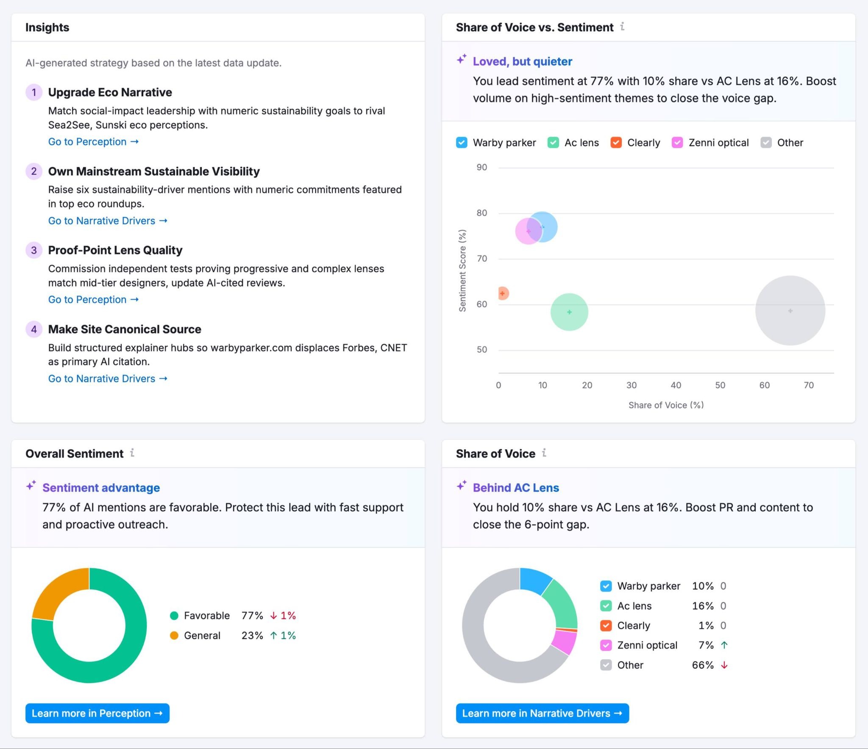Click the sparkle icon next to "Sentiment advantage"

point(31,486)
